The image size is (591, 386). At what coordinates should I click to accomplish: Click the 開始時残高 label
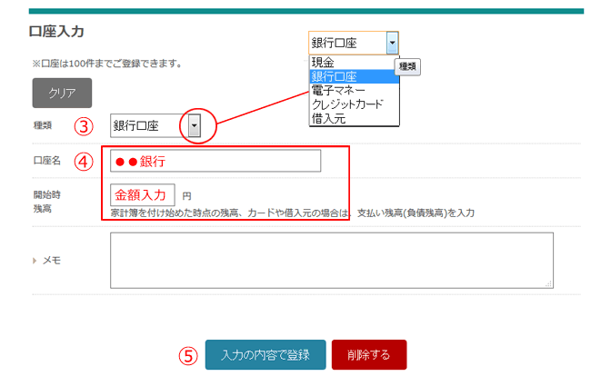coord(46,202)
